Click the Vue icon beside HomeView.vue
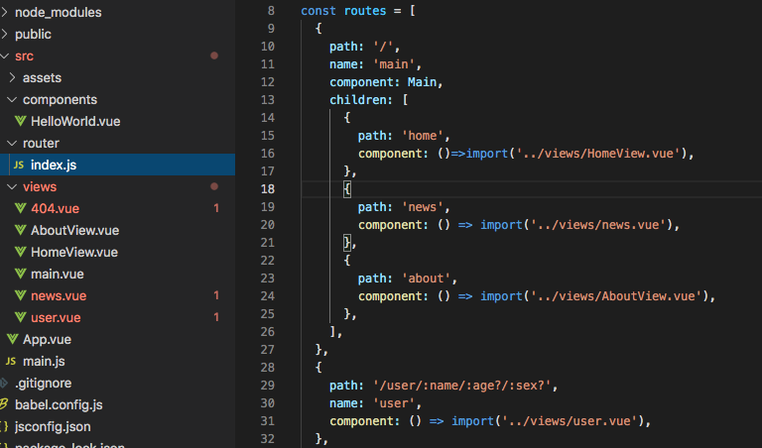 coord(21,253)
